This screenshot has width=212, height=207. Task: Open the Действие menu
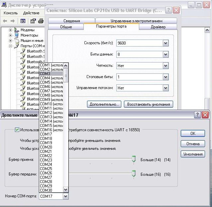point(31,13)
